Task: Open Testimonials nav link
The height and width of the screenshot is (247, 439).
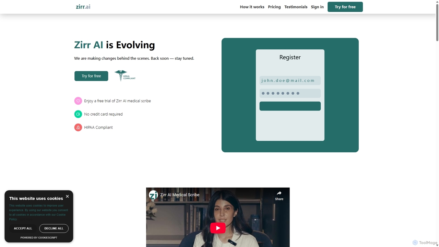Action: pos(296,7)
